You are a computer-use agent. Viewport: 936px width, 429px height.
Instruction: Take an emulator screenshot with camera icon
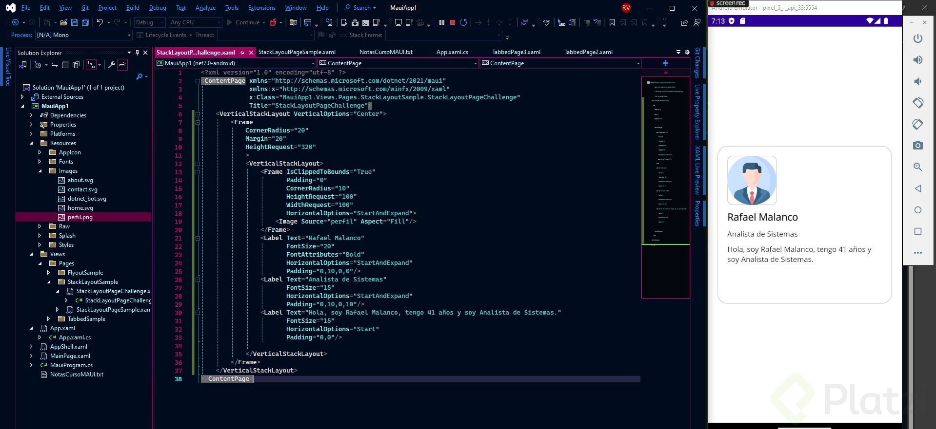(918, 145)
